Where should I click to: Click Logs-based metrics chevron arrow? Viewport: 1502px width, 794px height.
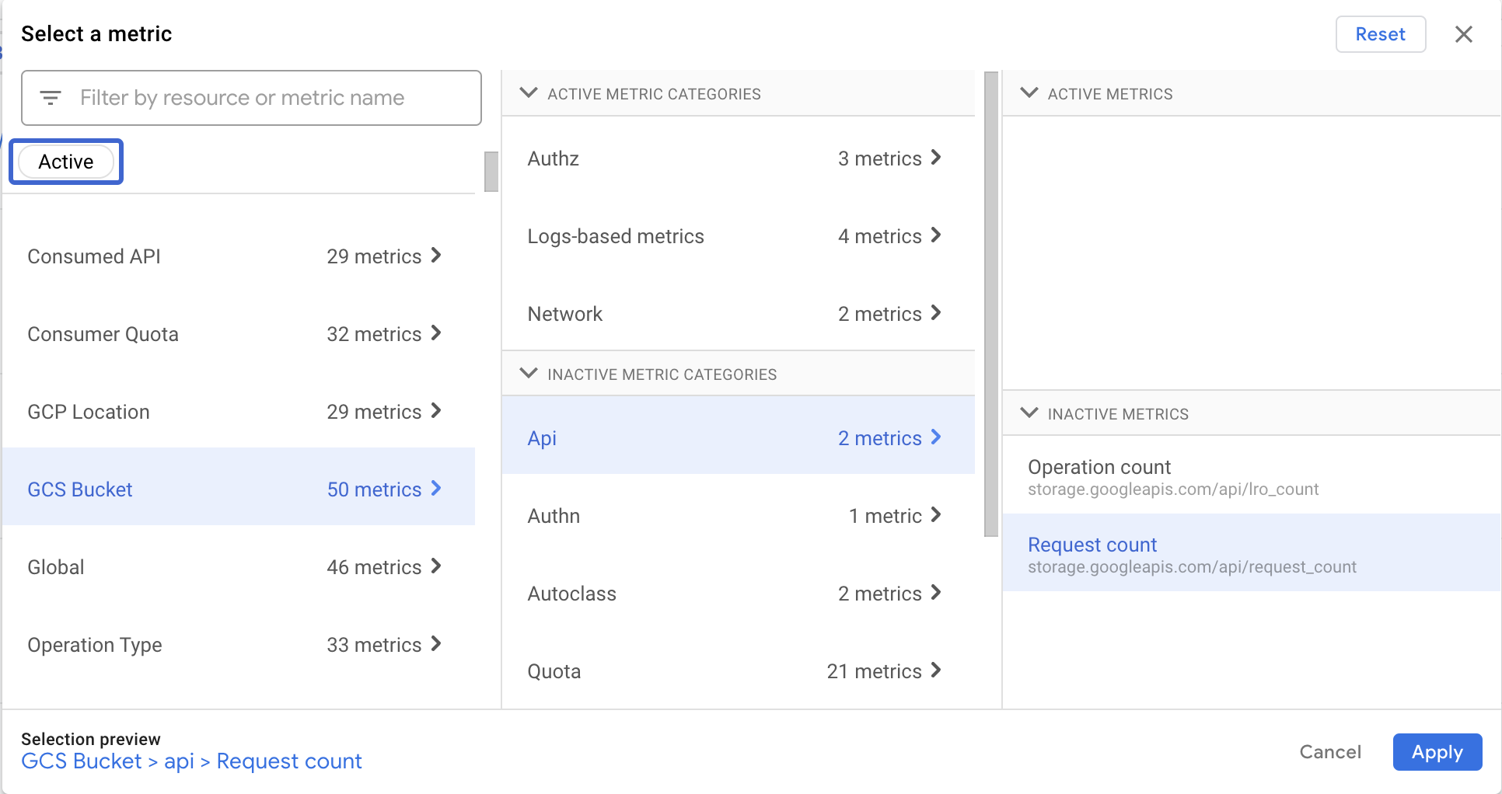point(936,235)
